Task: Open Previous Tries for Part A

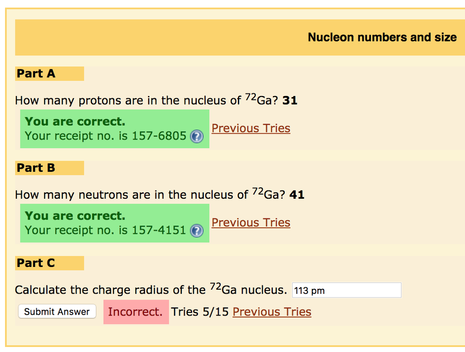Action: (251, 128)
